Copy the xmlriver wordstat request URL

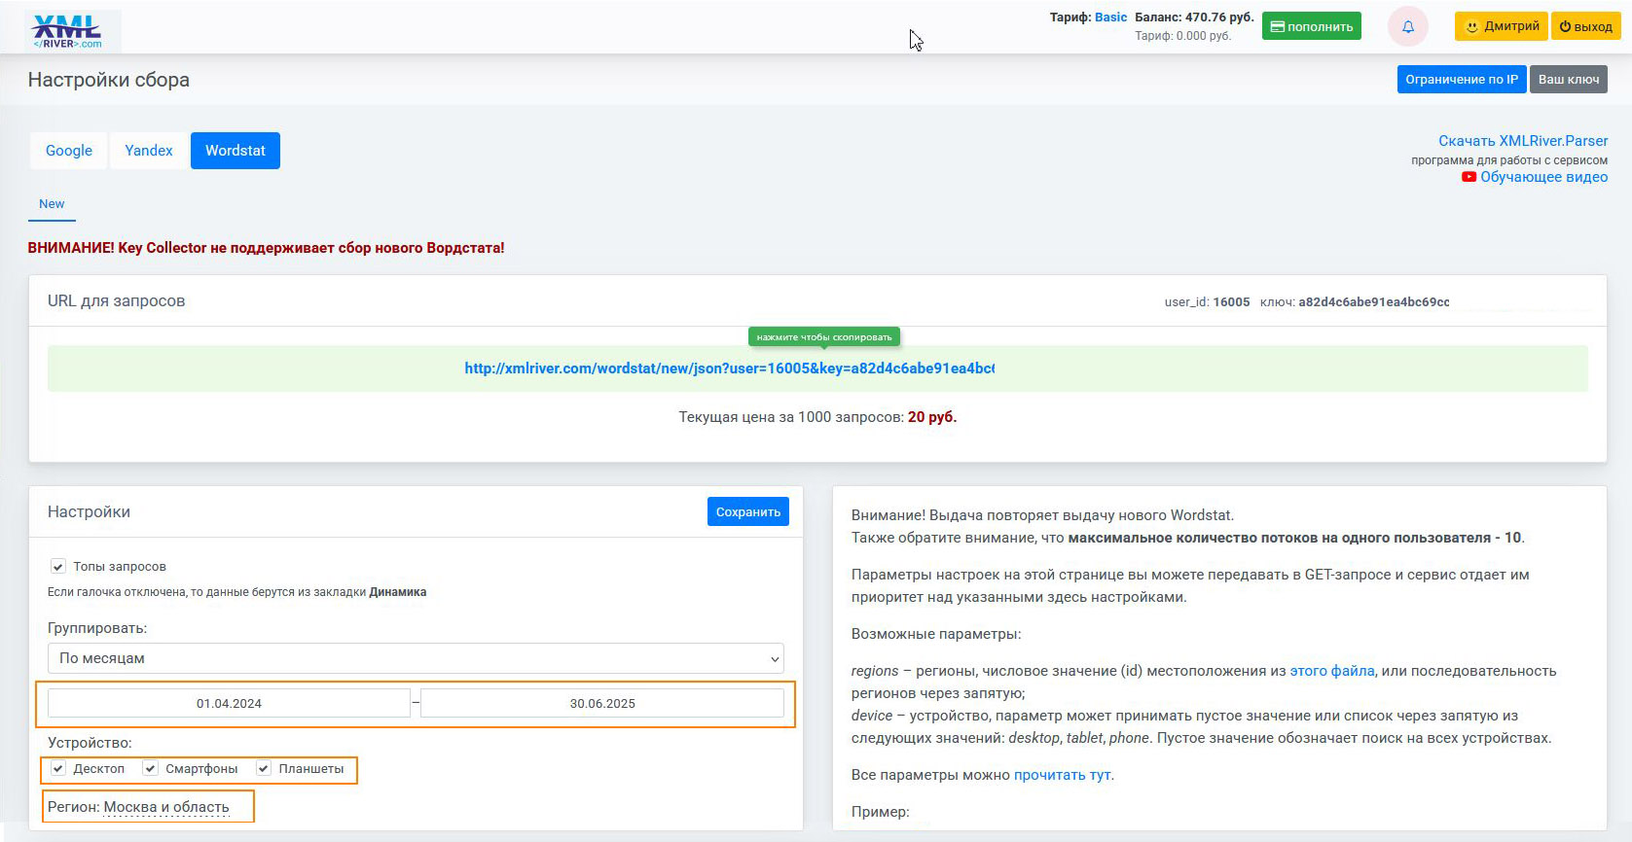point(729,368)
